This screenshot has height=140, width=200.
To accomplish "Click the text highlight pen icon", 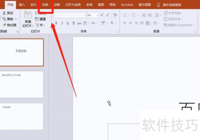I will pos(103,23).
